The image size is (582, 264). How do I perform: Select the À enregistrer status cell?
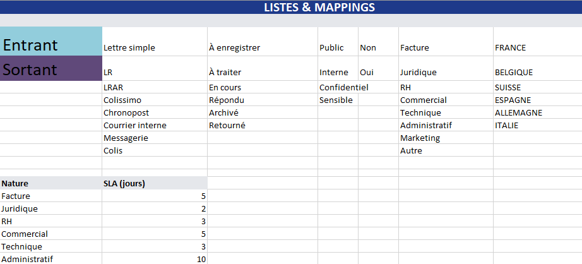(x=262, y=47)
